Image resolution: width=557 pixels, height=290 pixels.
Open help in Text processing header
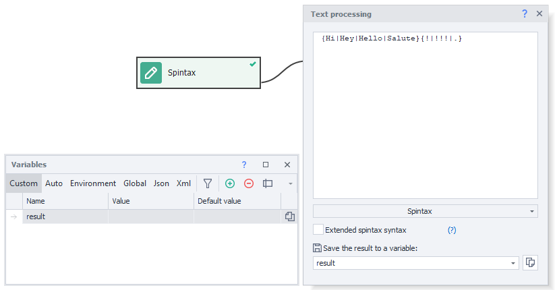(525, 14)
